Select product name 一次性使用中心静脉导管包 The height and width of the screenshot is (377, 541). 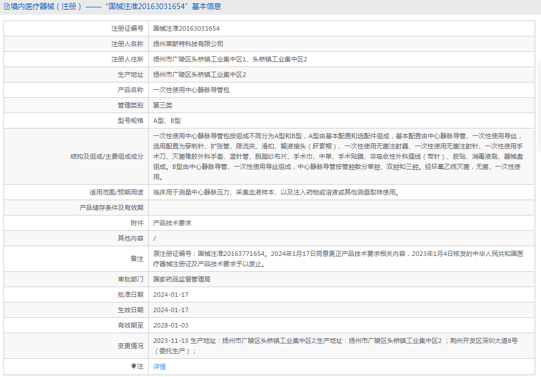pos(191,90)
